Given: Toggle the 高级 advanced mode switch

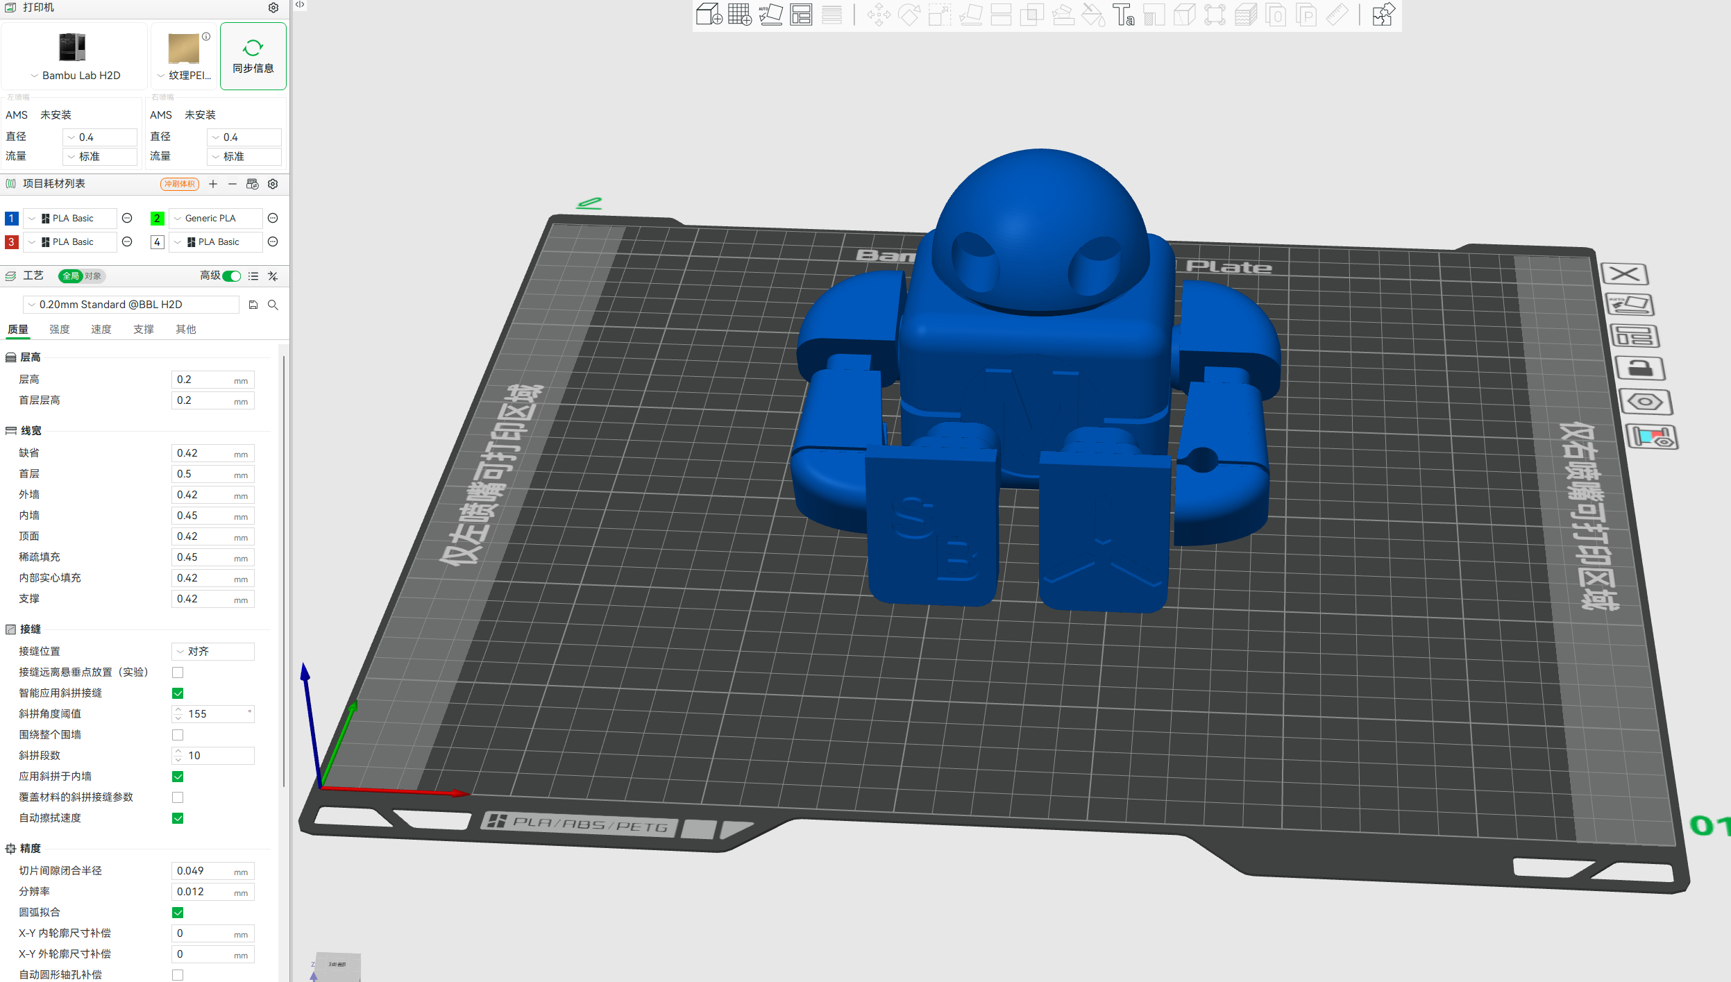Looking at the screenshot, I should pos(232,276).
